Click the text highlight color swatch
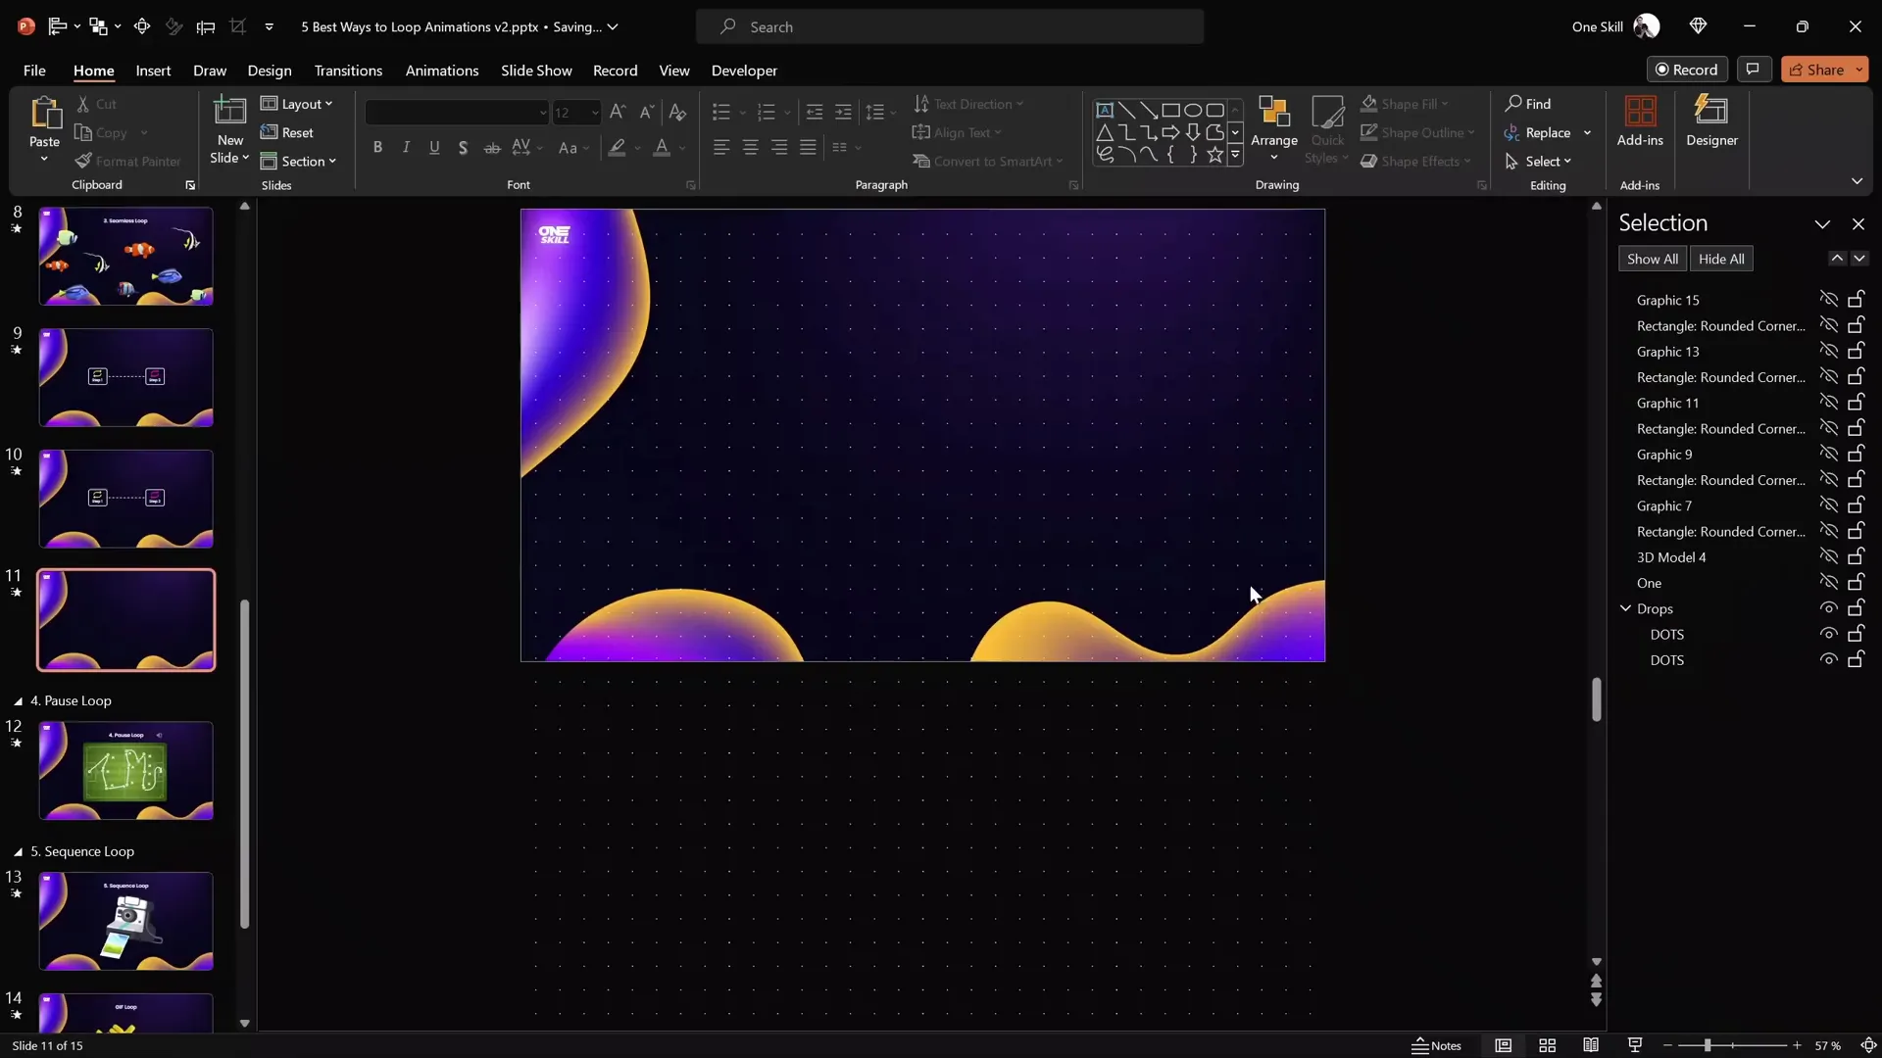The width and height of the screenshot is (1882, 1058). 617,147
